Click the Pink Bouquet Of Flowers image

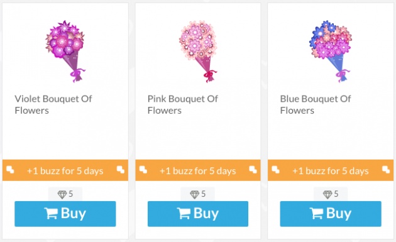click(x=198, y=52)
